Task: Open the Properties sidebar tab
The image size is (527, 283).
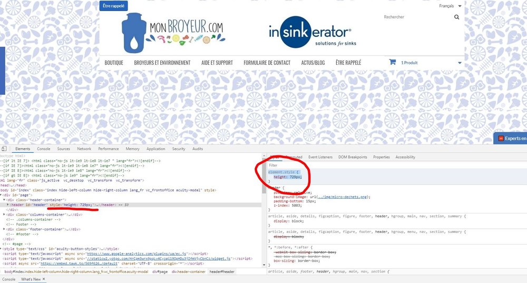Action: (x=382, y=157)
